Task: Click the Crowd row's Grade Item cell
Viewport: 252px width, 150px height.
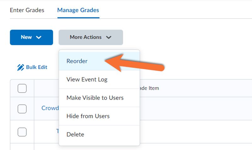Action: pos(189,109)
